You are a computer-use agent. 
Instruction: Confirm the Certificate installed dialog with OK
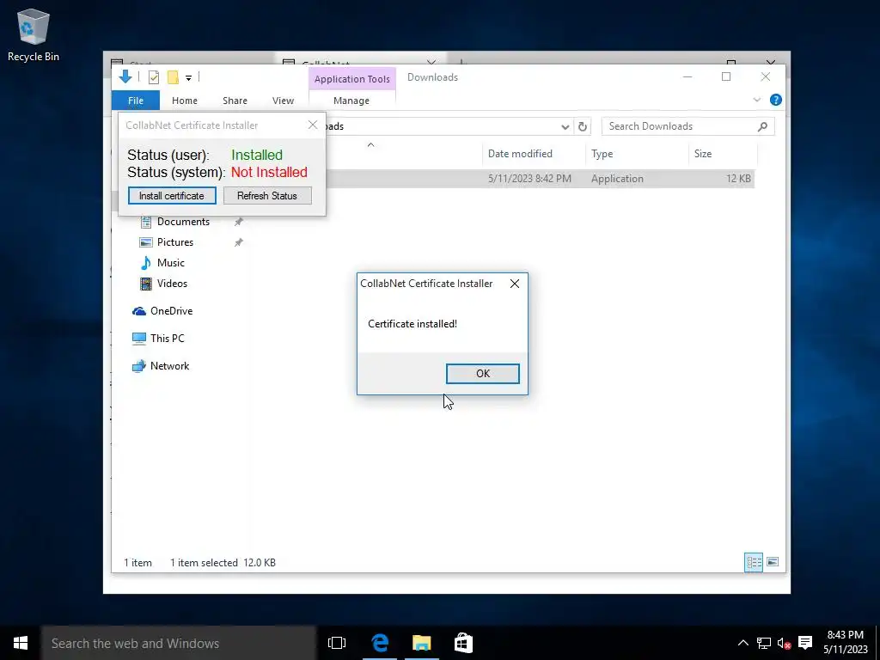click(483, 374)
